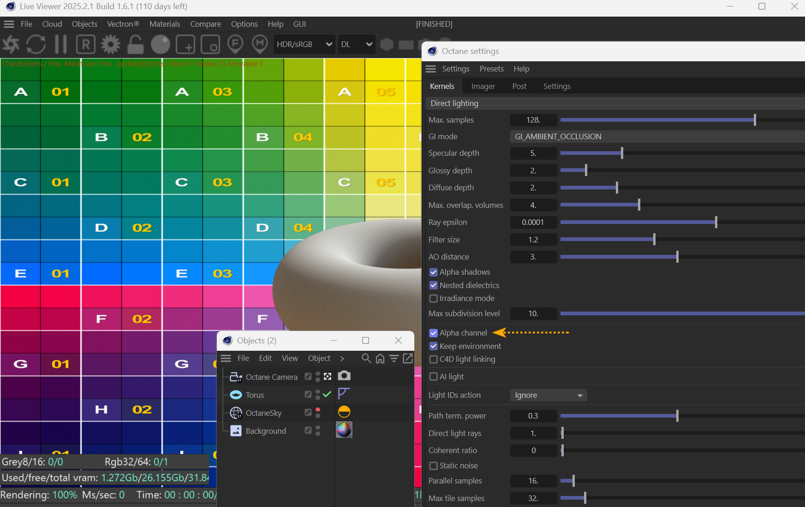
Task: Click the layer icon on Torus row
Action: 308,395
